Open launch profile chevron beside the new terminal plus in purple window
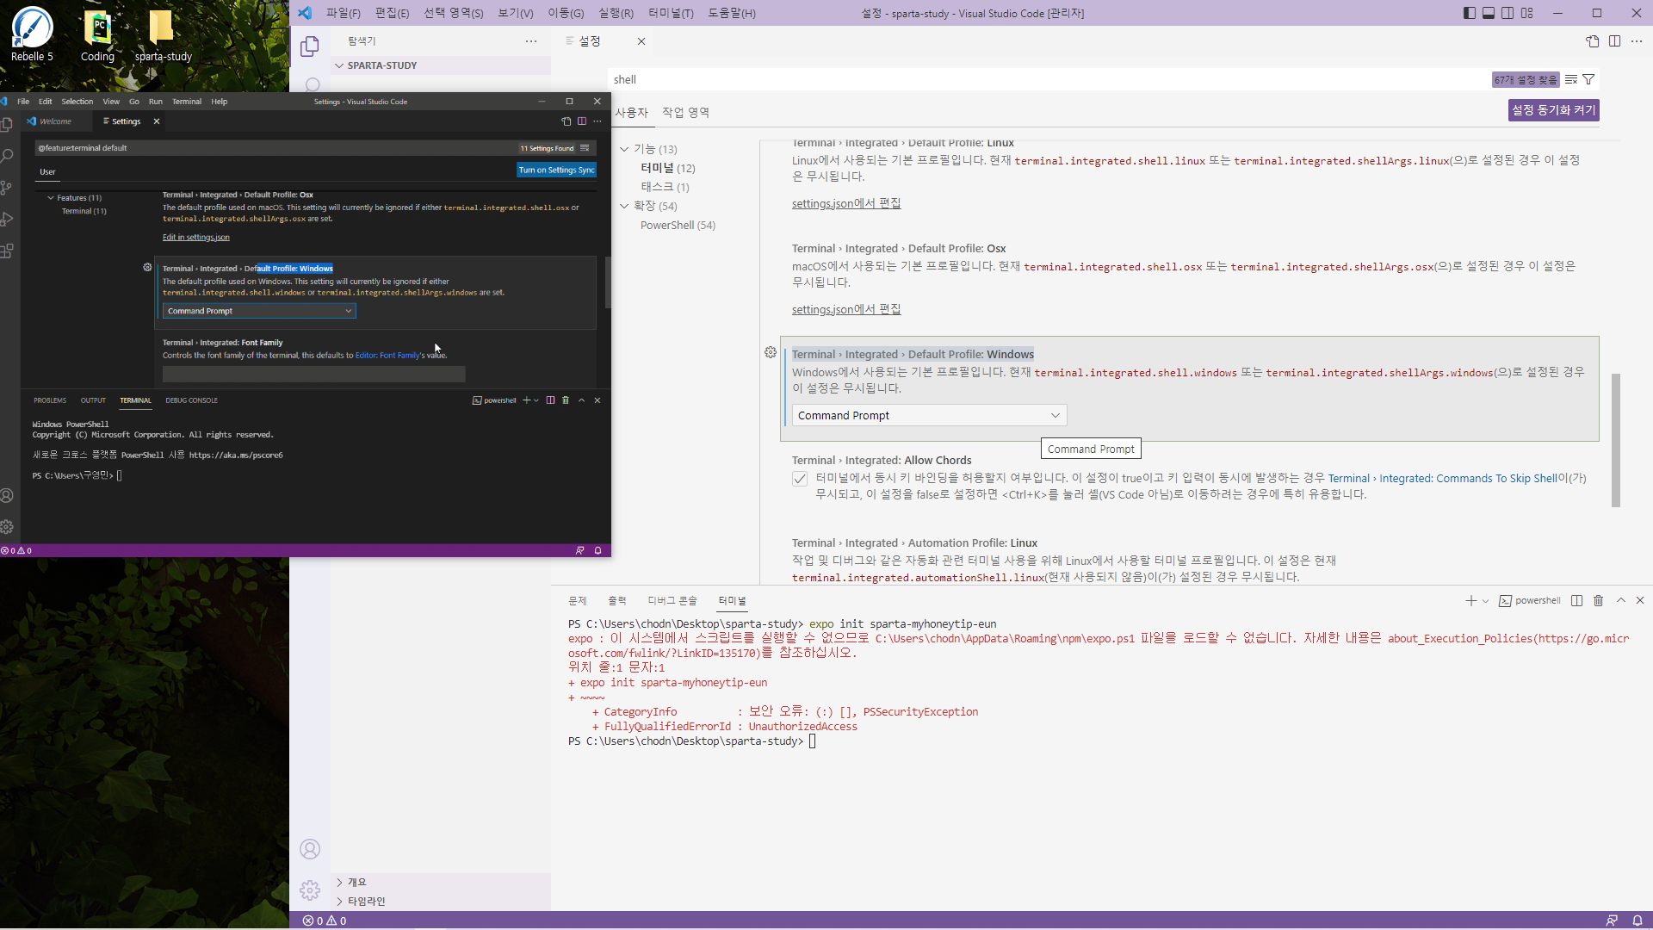 pos(1485,601)
